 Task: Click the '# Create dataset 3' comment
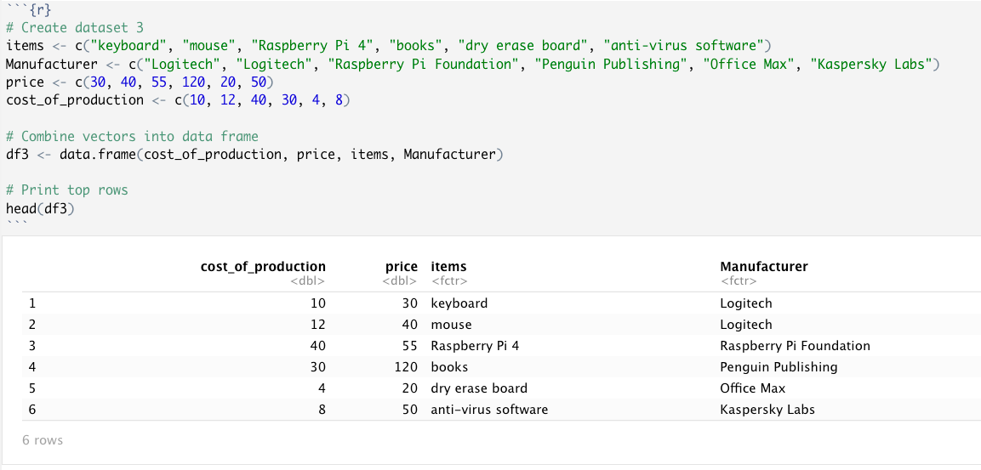pos(75,27)
